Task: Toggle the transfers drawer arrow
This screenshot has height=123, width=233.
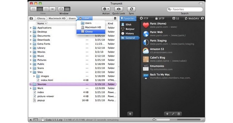Action: [x=31, y=120]
